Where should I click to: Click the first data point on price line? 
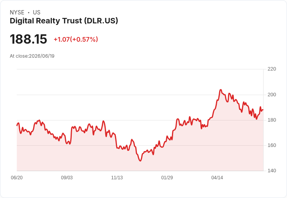coord(17,126)
